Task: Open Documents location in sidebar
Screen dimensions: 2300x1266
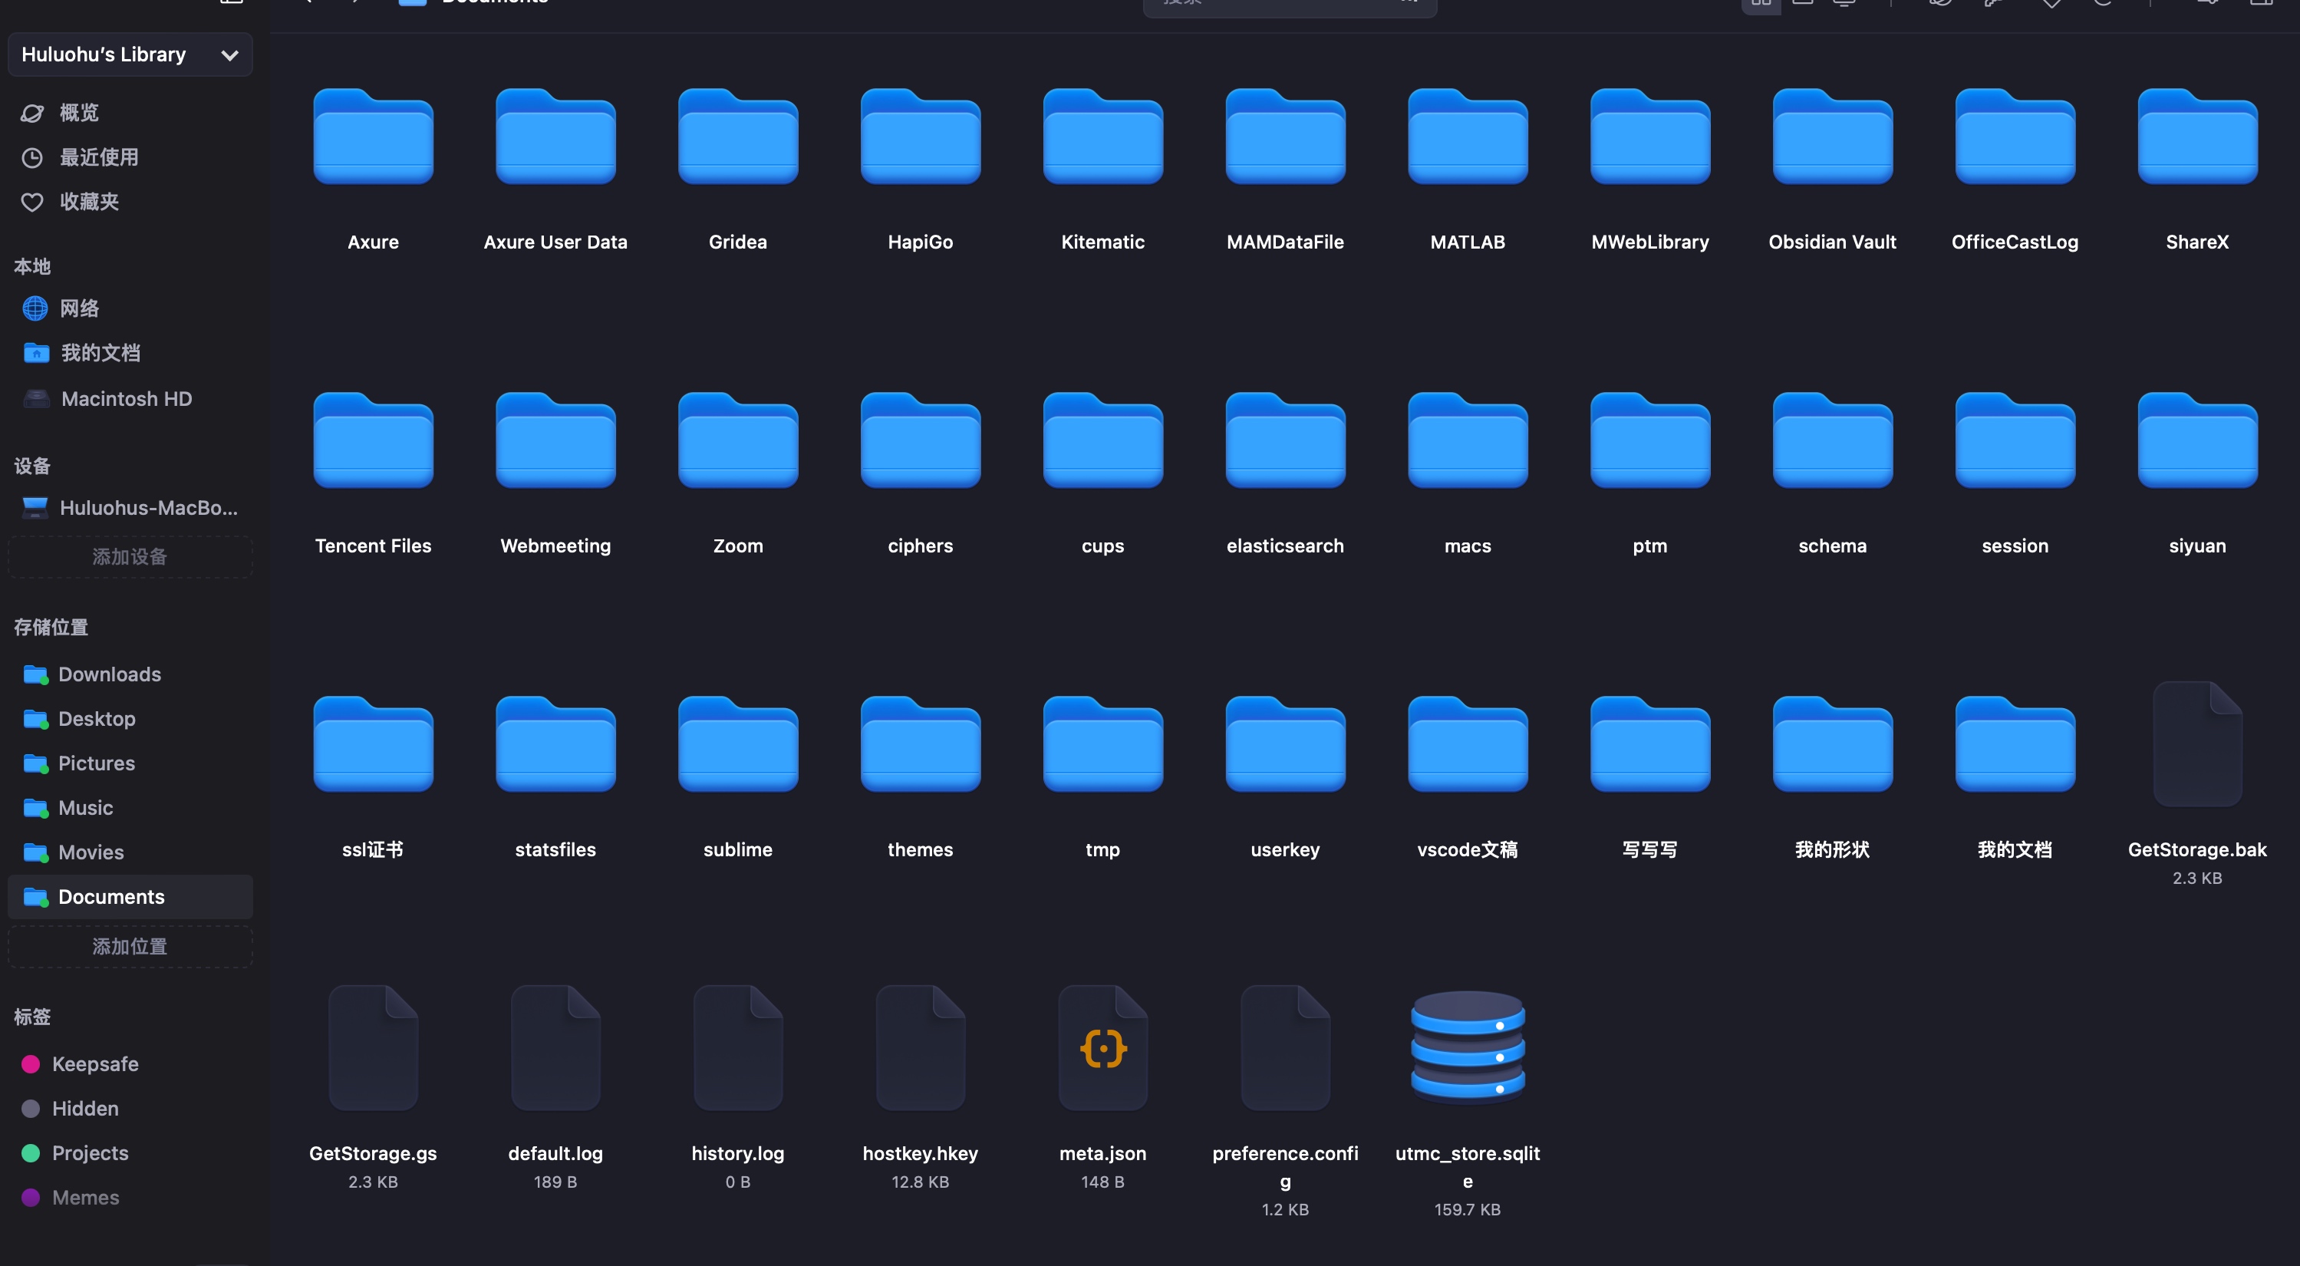Action: coord(130,896)
